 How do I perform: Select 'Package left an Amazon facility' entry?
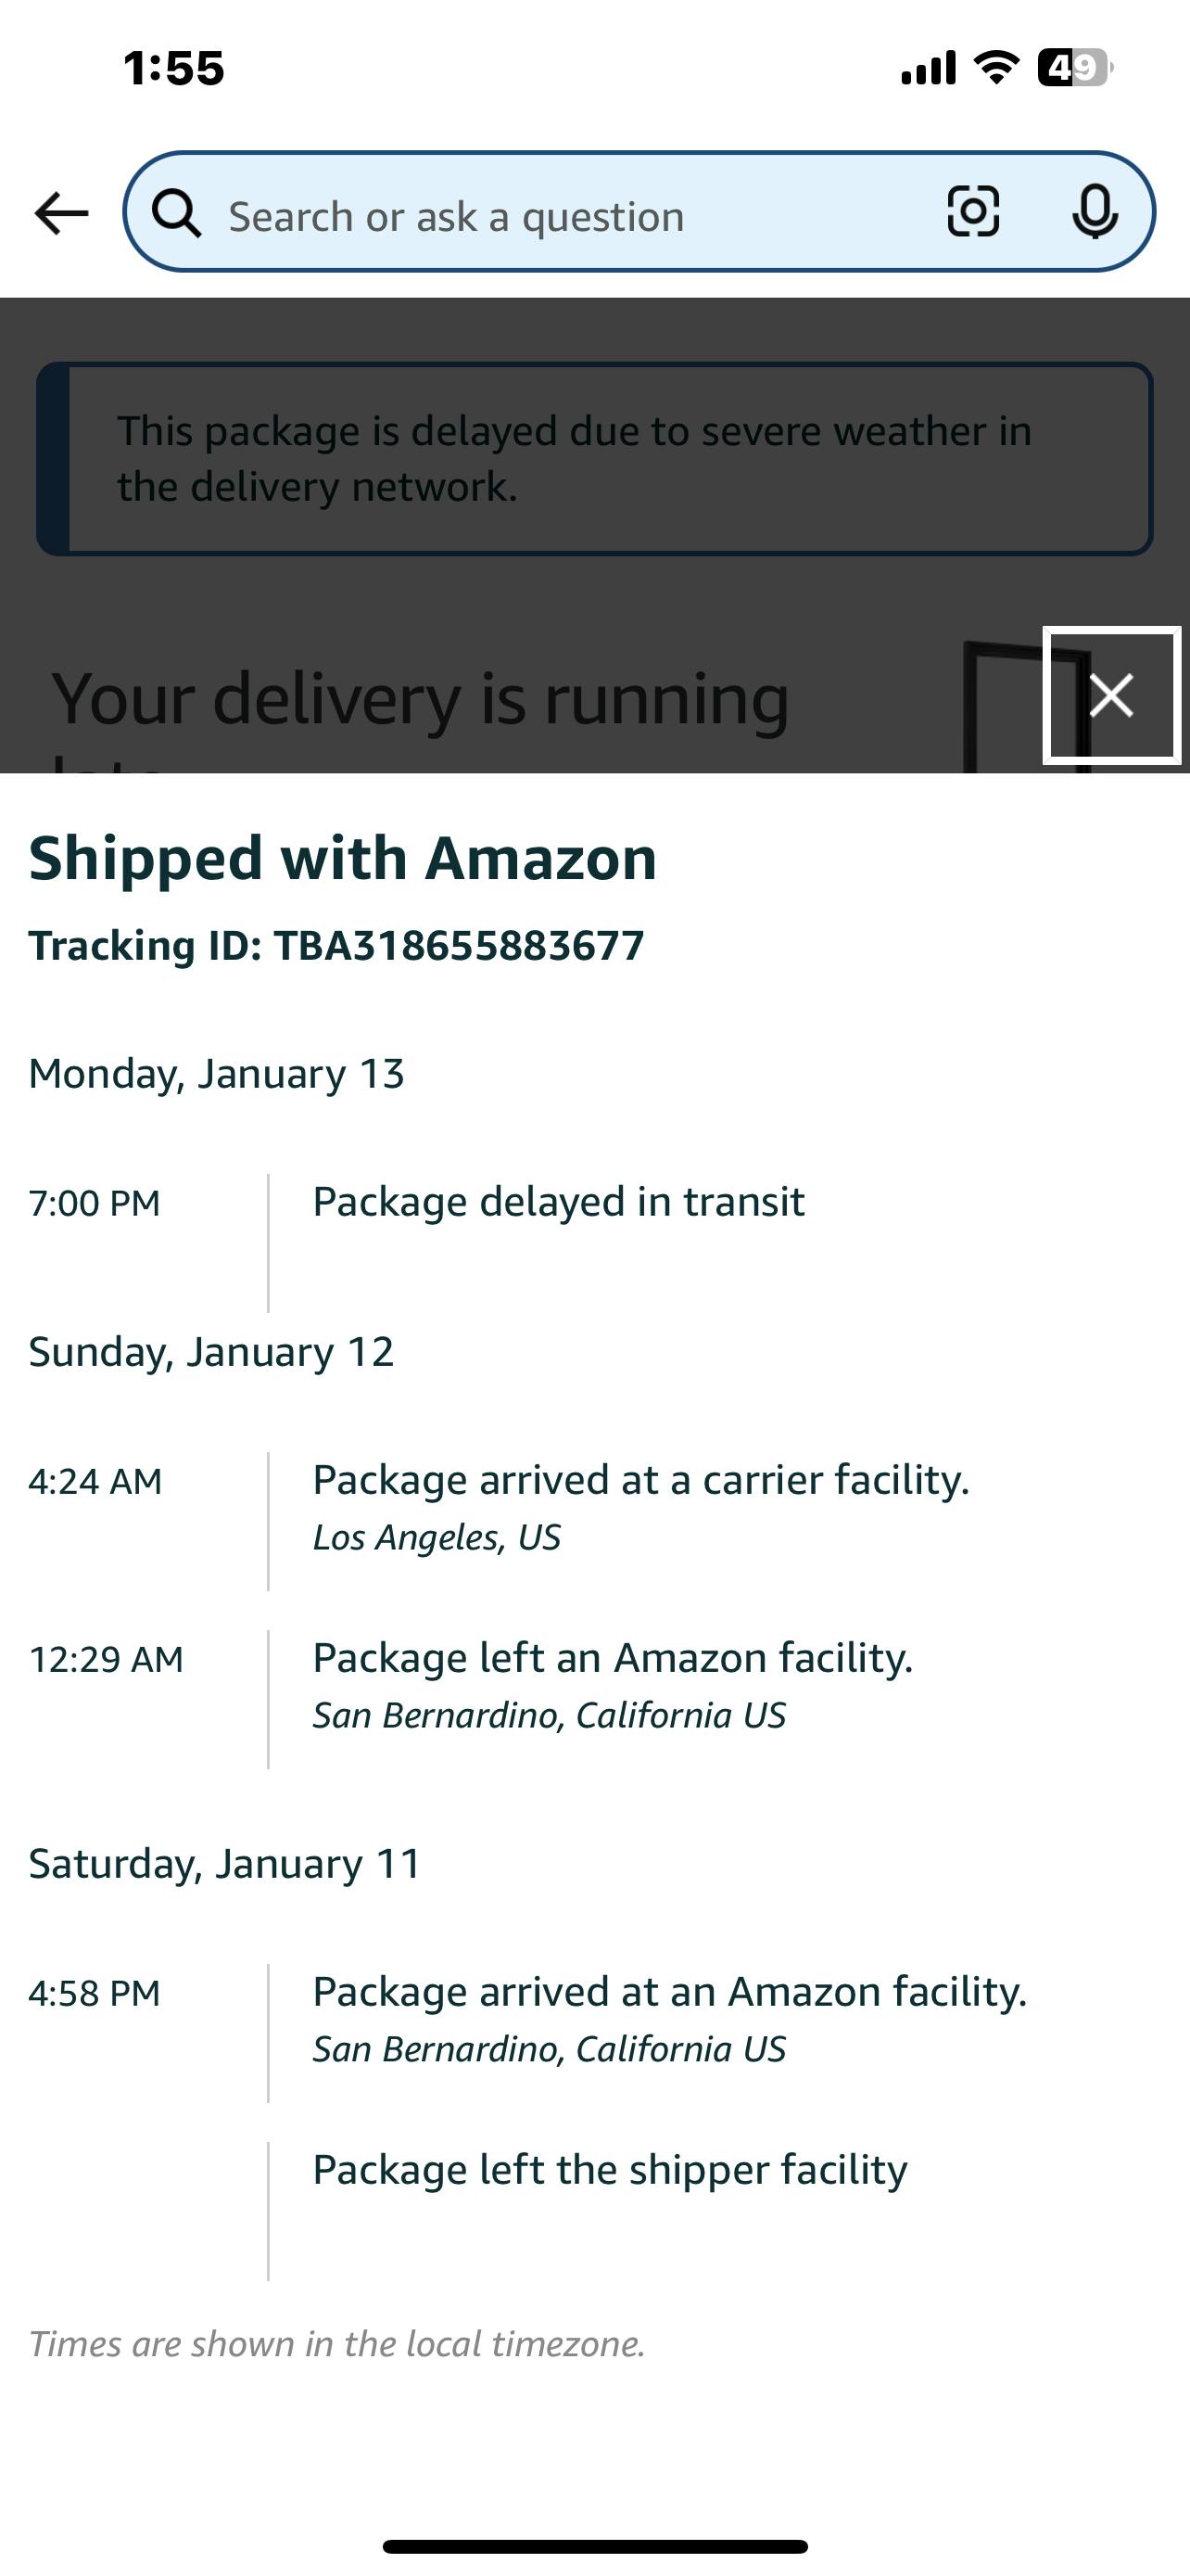click(x=613, y=1659)
